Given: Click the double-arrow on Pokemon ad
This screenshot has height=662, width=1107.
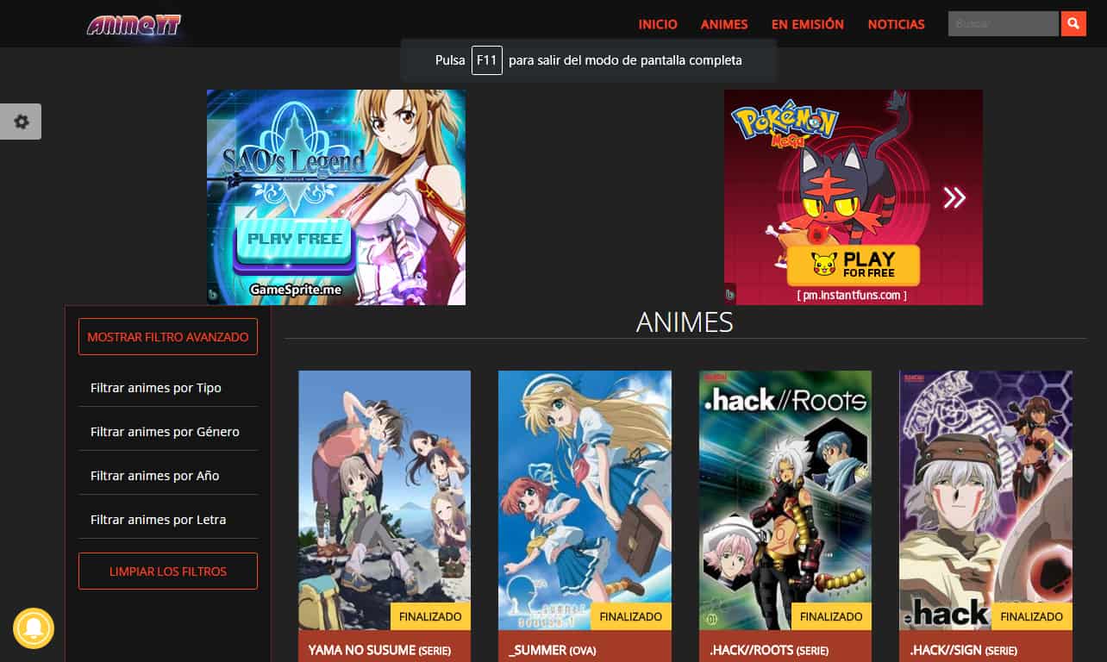Looking at the screenshot, I should pos(954,197).
